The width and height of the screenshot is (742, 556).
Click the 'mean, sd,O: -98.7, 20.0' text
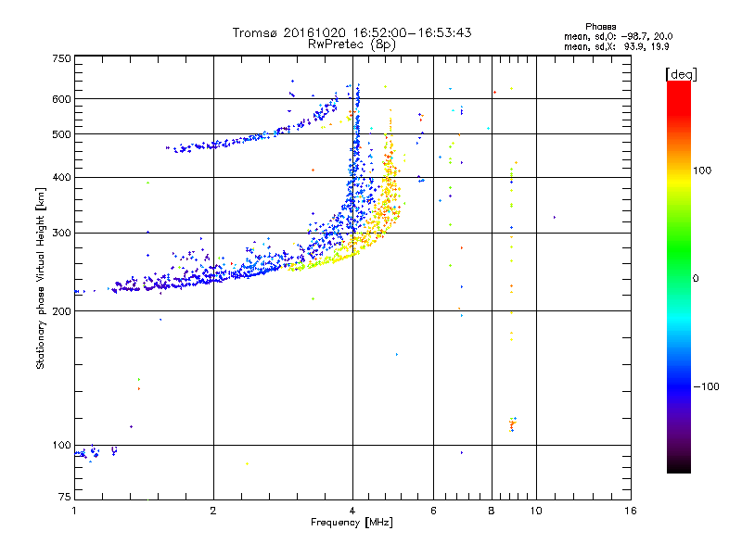618,36
